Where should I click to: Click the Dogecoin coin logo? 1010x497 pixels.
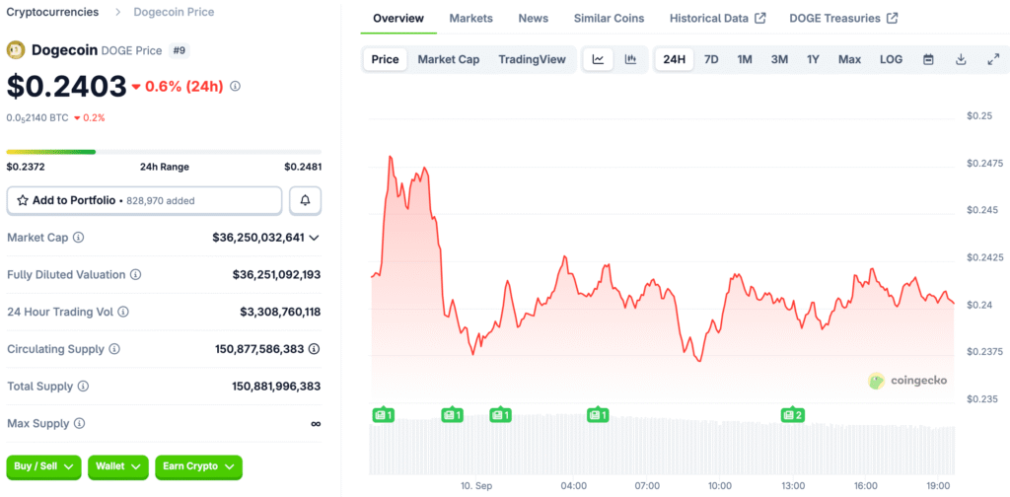click(16, 49)
